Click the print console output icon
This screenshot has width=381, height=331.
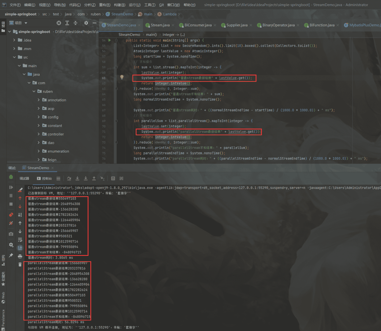20,256
